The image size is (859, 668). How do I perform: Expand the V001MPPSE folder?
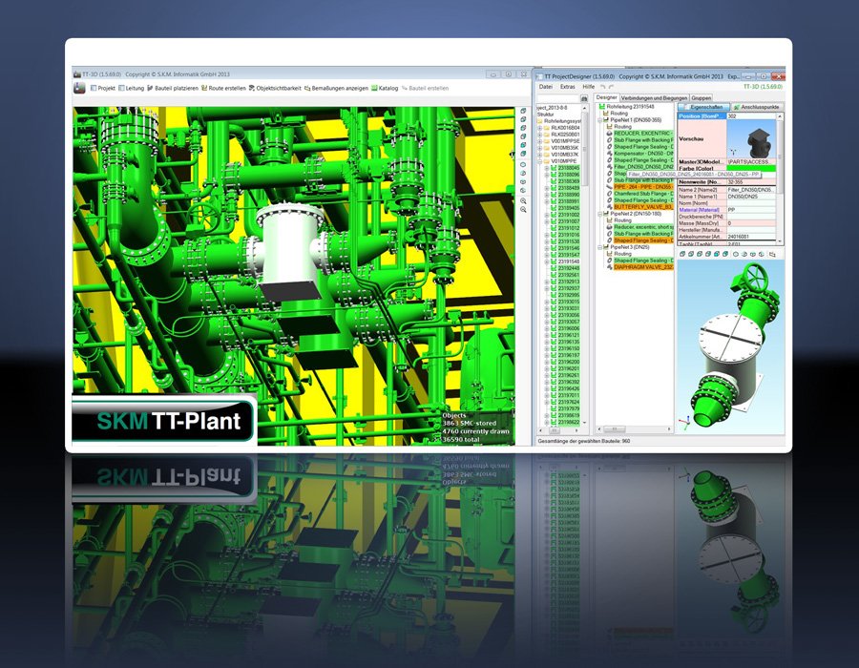click(x=539, y=141)
